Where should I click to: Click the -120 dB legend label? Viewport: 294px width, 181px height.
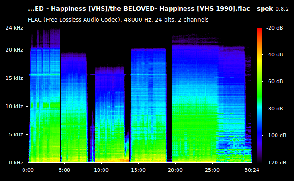pyautogui.click(x=276, y=163)
